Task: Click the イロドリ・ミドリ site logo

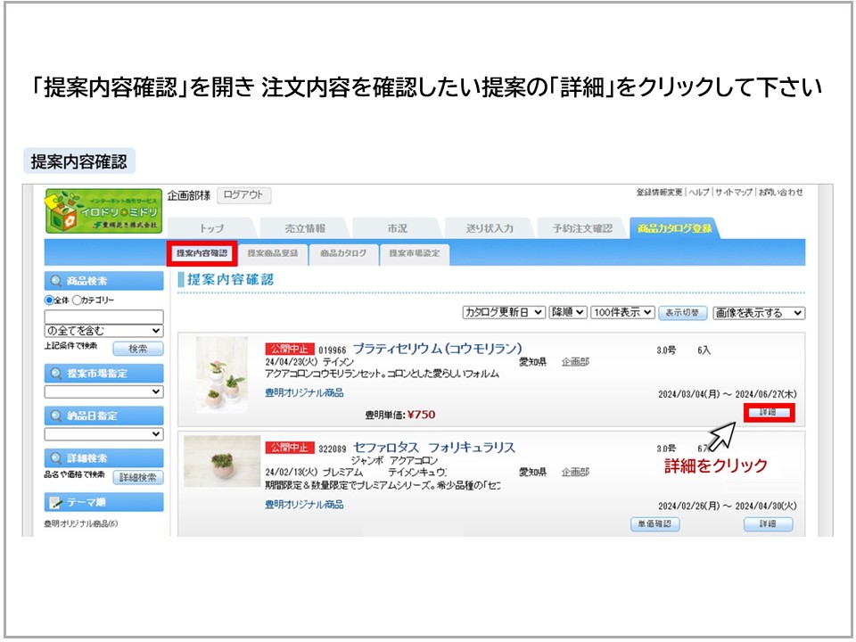Action: pyautogui.click(x=104, y=212)
